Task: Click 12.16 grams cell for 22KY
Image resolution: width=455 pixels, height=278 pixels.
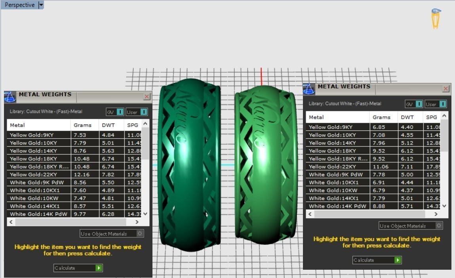Action: tap(85, 175)
